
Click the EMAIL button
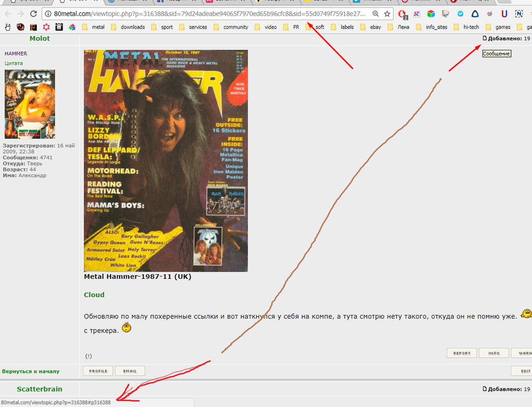tap(130, 371)
